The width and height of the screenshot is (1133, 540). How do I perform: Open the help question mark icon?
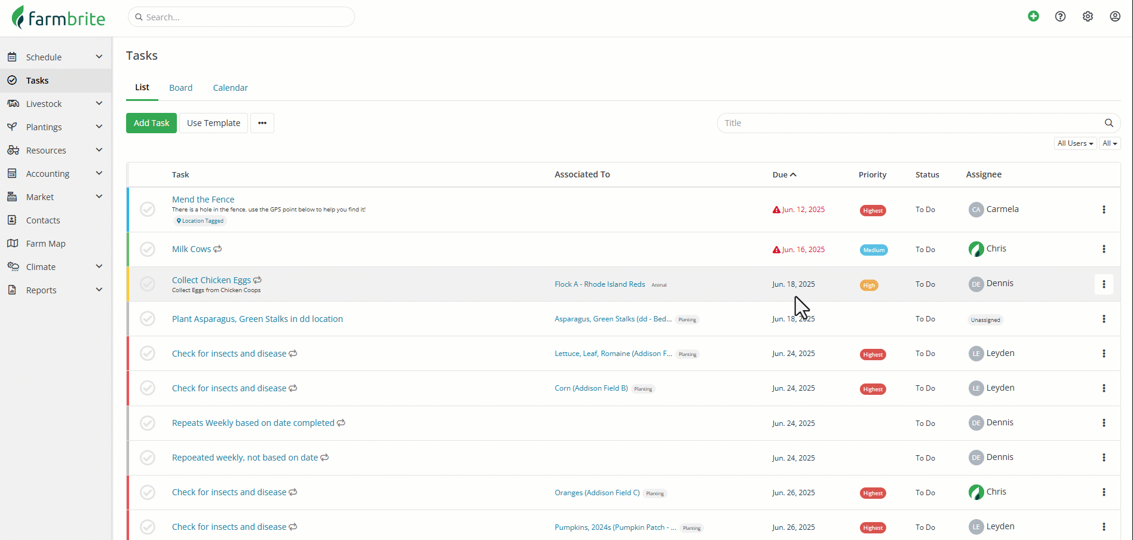1060,17
